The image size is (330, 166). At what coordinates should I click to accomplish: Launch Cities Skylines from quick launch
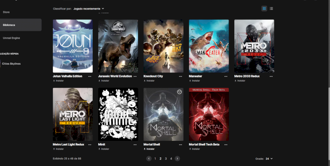(12, 63)
